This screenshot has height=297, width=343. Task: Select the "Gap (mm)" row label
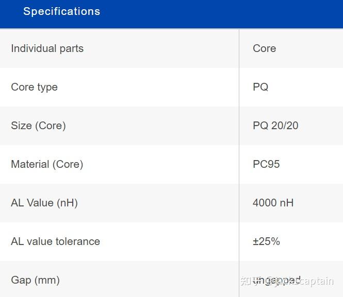pyautogui.click(x=35, y=280)
